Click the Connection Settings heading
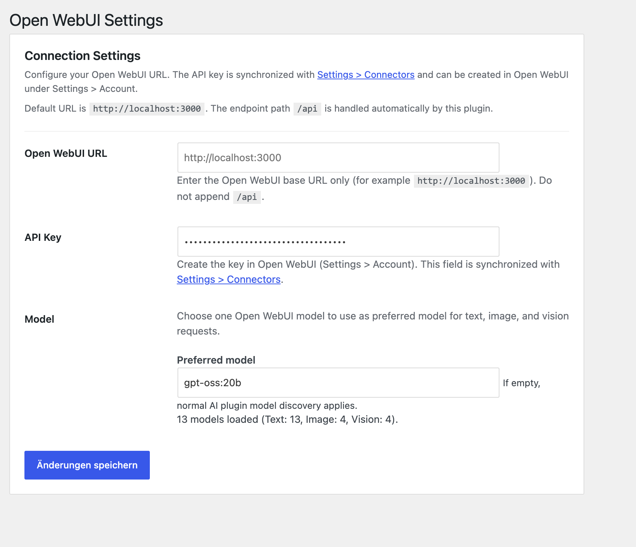The width and height of the screenshot is (636, 547). (82, 56)
